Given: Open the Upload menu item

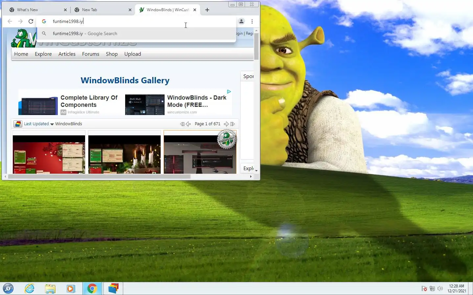Looking at the screenshot, I should click(x=133, y=54).
